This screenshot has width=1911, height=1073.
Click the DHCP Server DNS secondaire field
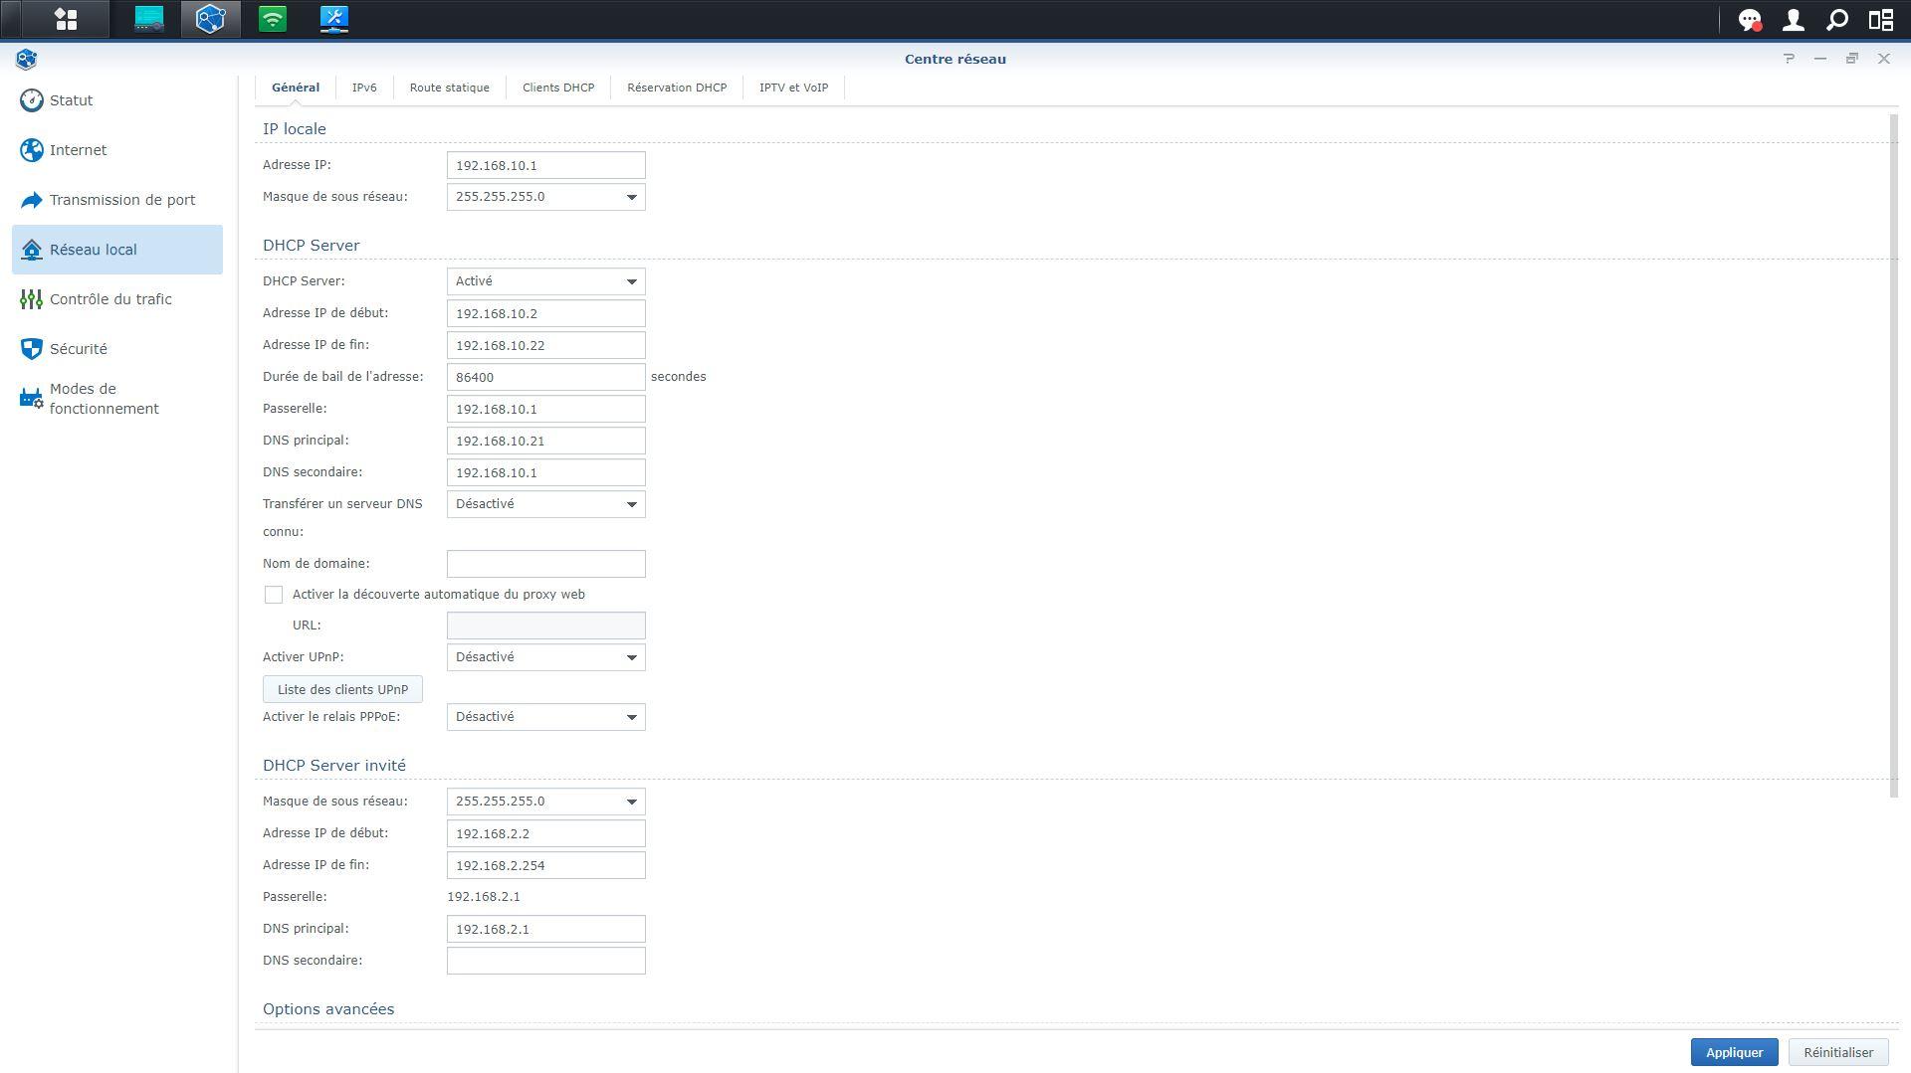pyautogui.click(x=545, y=472)
